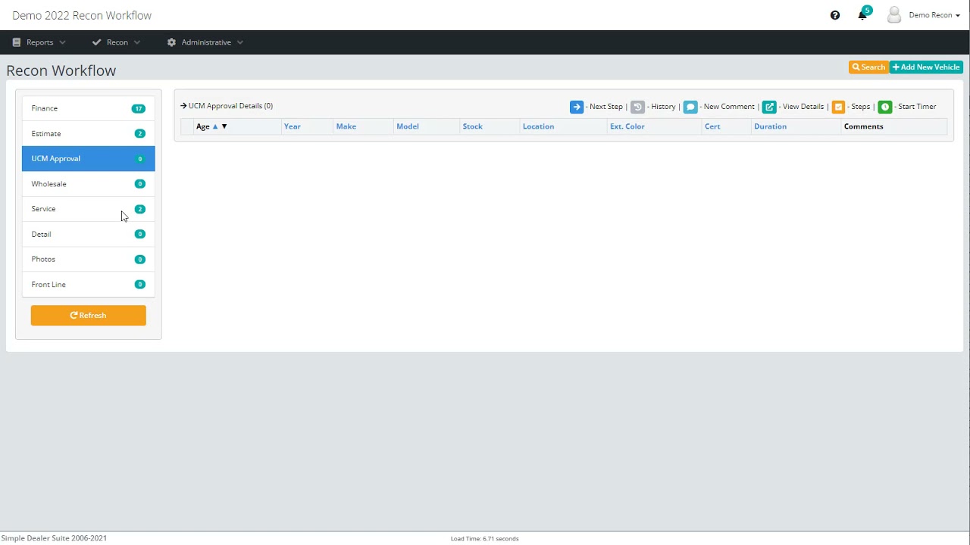Click the Finance count badge 17
The width and height of the screenshot is (970, 545).
point(138,109)
